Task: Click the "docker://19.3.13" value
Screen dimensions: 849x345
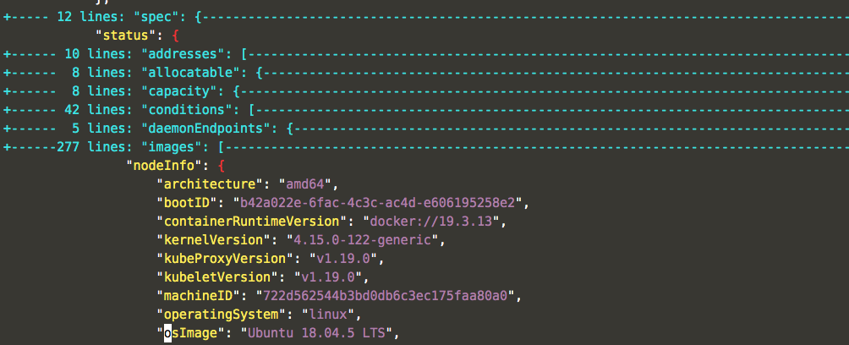Action: 434,222
